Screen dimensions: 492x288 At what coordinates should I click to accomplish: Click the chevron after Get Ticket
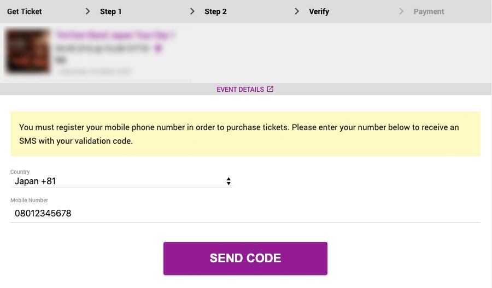click(x=87, y=11)
